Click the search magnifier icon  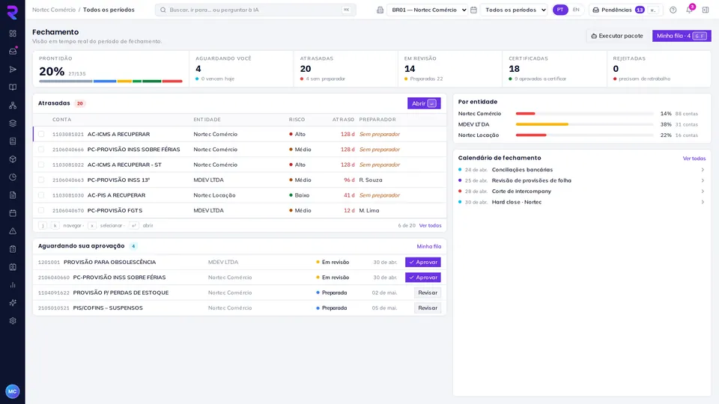(x=163, y=10)
